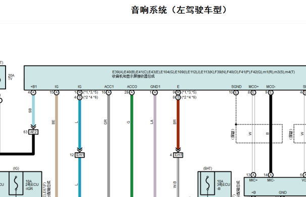This screenshot has width=306, height=197.
Task: Click the MCO+ terminal label
Action: tap(253, 87)
